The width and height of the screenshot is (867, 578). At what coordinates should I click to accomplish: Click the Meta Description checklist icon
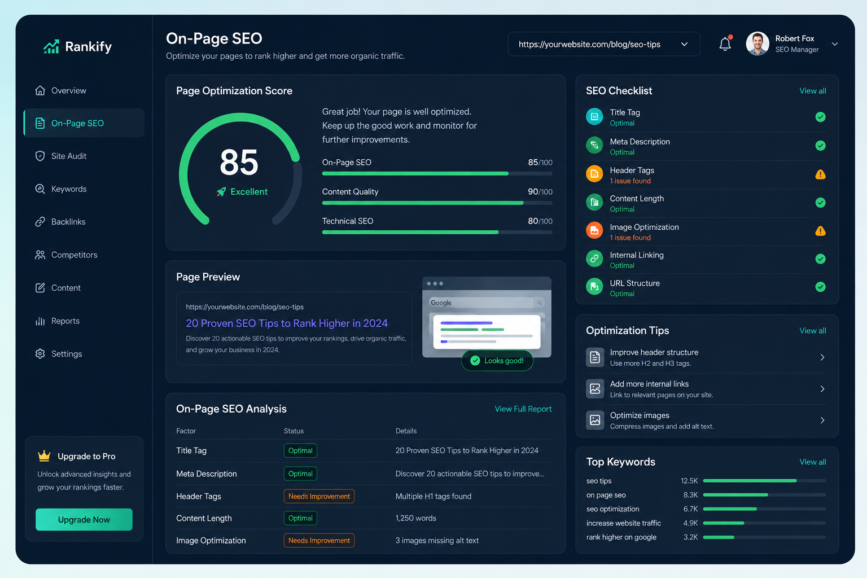coord(594,146)
